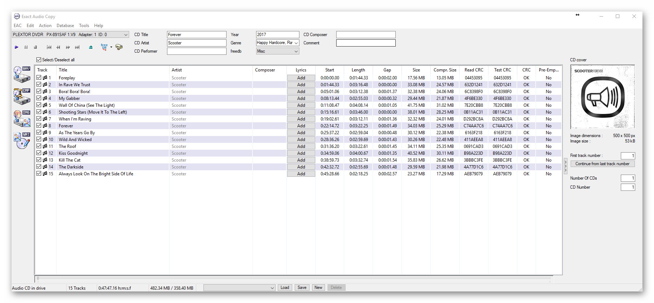Image resolution: width=654 pixels, height=303 pixels.
Task: Click the freedb metadata lookup icon
Action: coord(104,47)
